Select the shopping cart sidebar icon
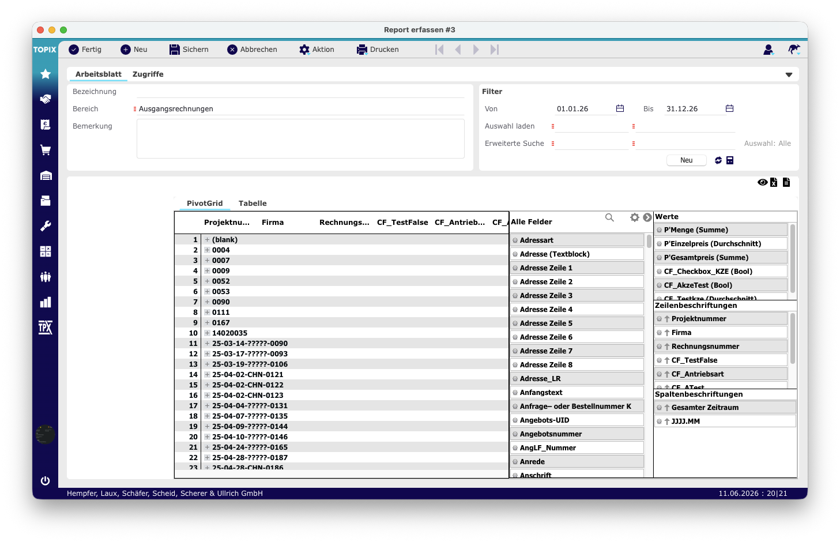840x542 pixels. [x=46, y=150]
